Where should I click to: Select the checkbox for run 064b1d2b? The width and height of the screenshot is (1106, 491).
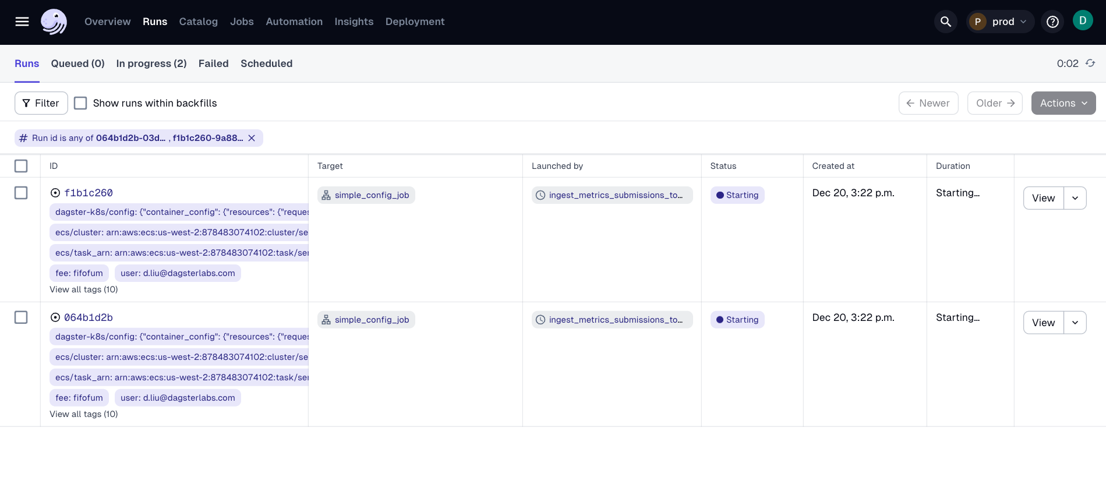pos(21,317)
